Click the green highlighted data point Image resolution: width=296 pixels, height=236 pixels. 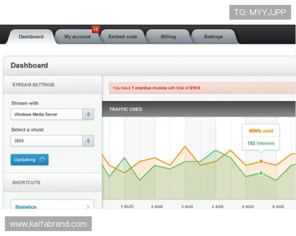click(261, 173)
